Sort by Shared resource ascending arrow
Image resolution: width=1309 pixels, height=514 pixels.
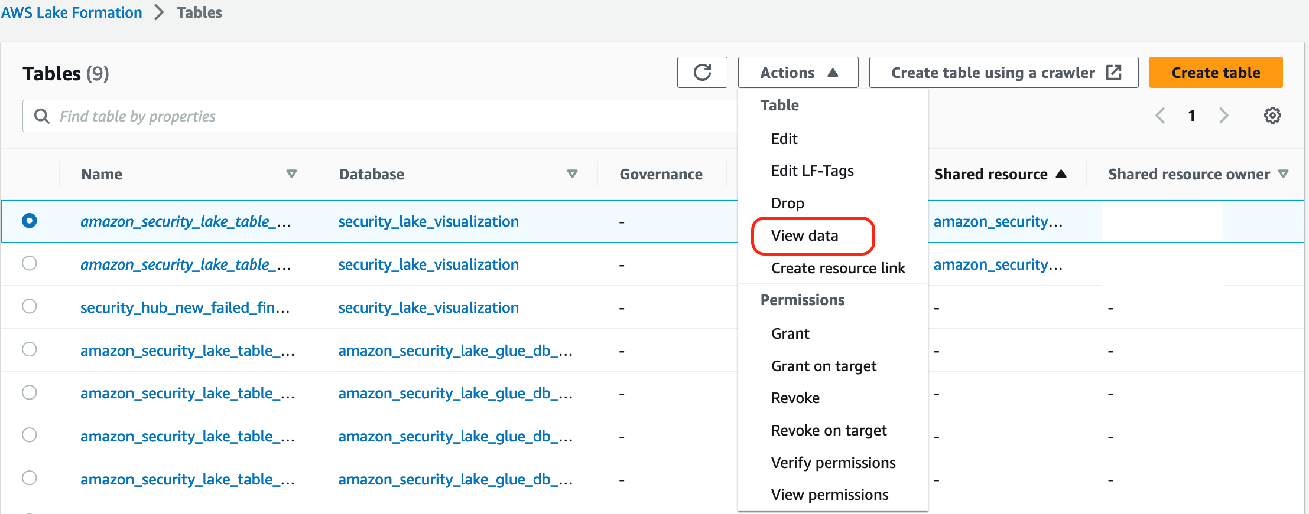point(1061,174)
